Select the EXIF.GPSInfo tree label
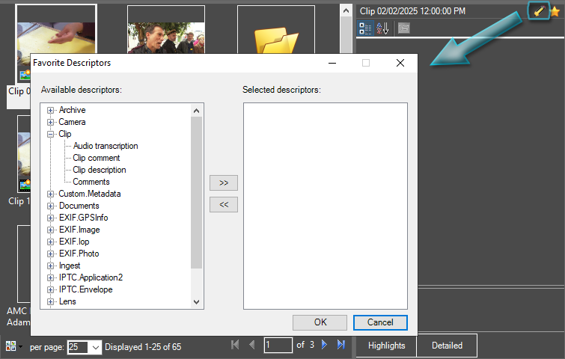This screenshot has height=359, width=565. [84, 218]
